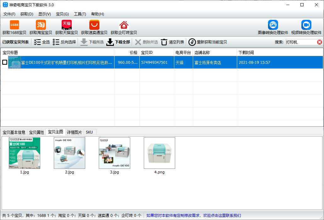
Task: Switch to the 详情图片 tab
Action: 74,132
